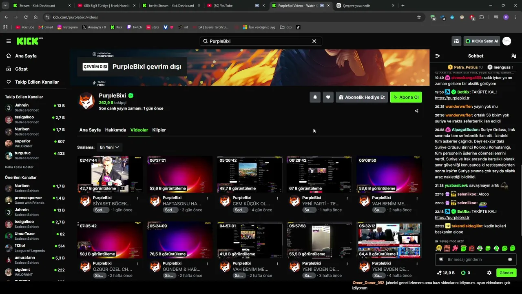Switch to the Klipler tab
Screen dimensions: 522x294
(159, 130)
